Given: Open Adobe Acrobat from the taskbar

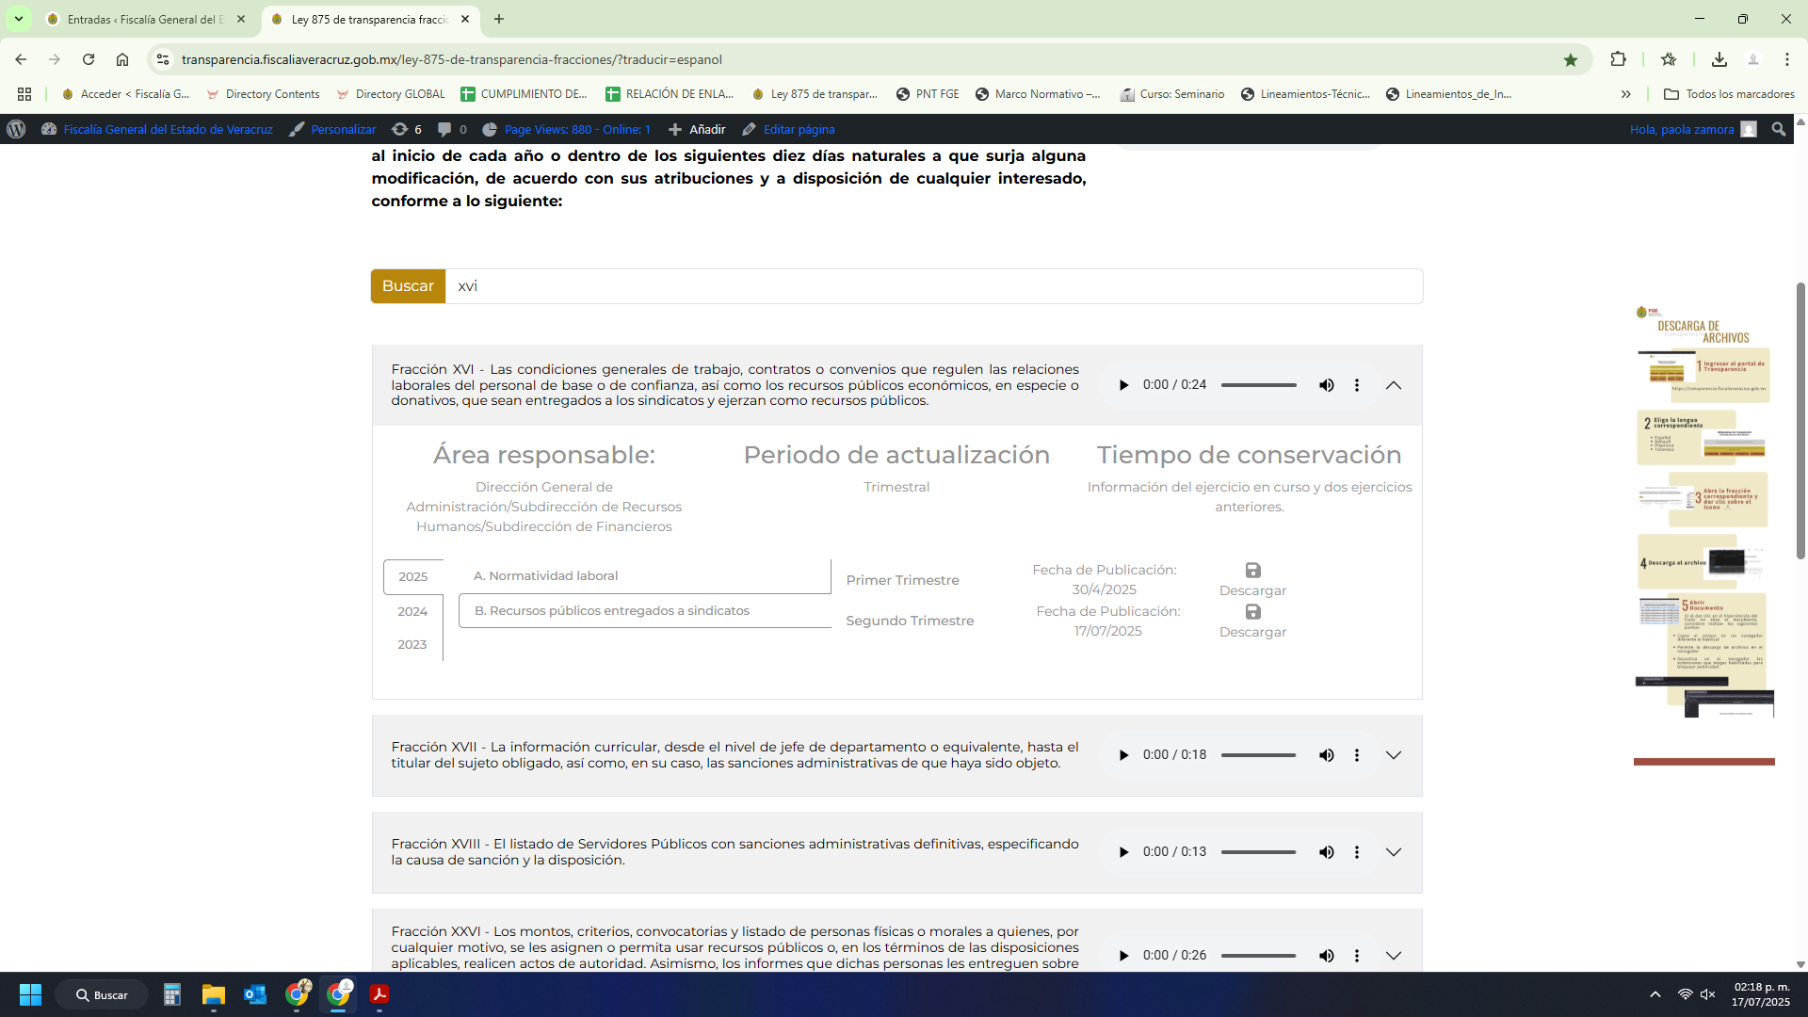Looking at the screenshot, I should 379,994.
